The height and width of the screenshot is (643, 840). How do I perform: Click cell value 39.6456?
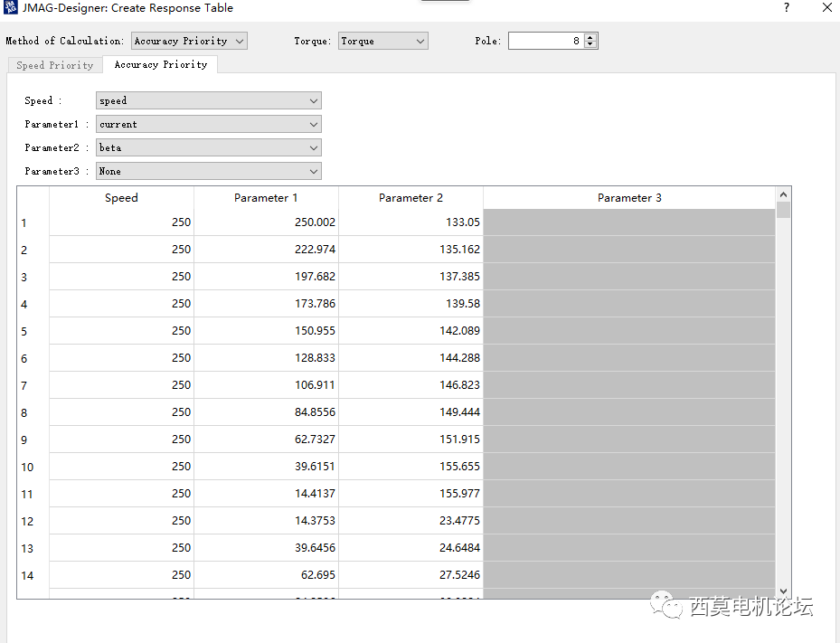(266, 548)
